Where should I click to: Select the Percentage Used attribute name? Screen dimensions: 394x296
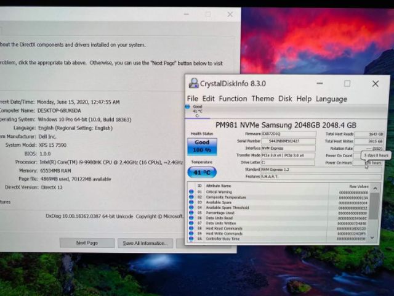[220, 213]
